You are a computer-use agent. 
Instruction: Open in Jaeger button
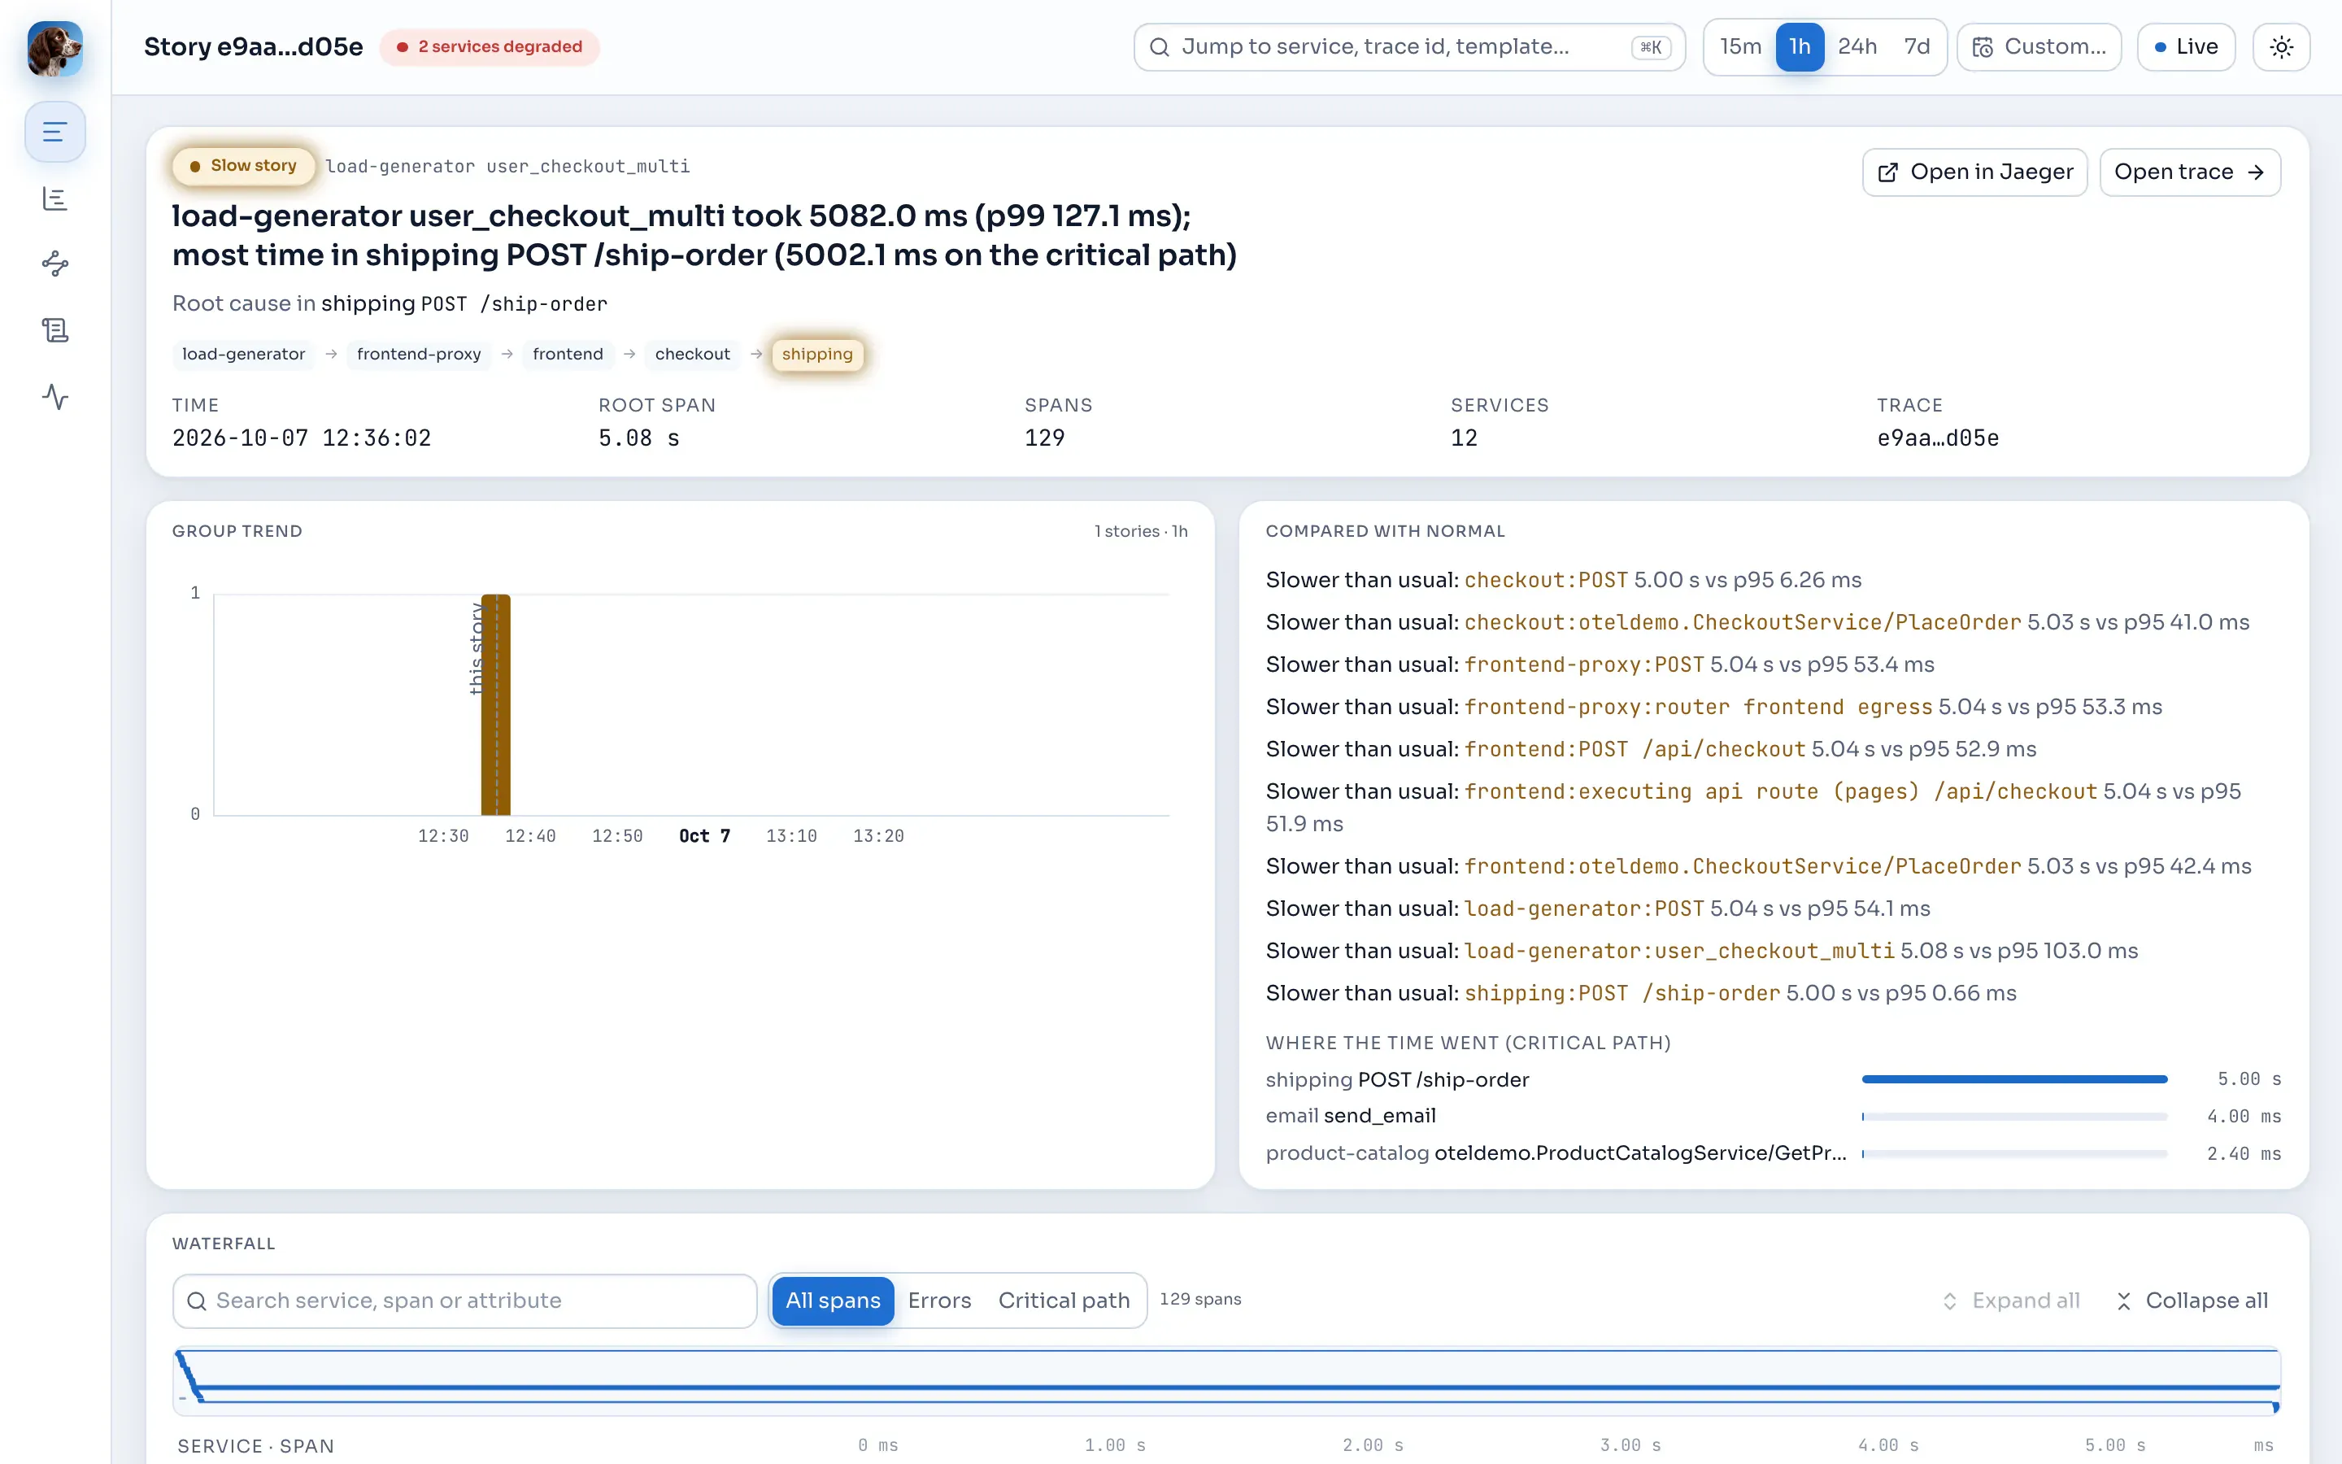1974,172
